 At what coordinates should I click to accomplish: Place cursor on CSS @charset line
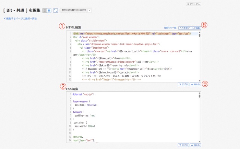(83, 94)
